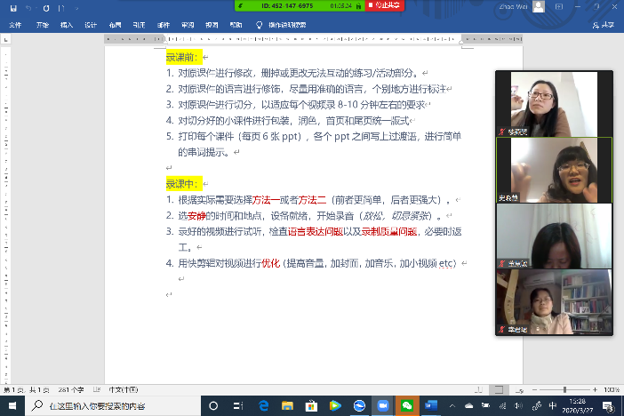Viewport: 624px width, 416px height.
Task: Click the red stop share button
Action: tap(384, 5)
